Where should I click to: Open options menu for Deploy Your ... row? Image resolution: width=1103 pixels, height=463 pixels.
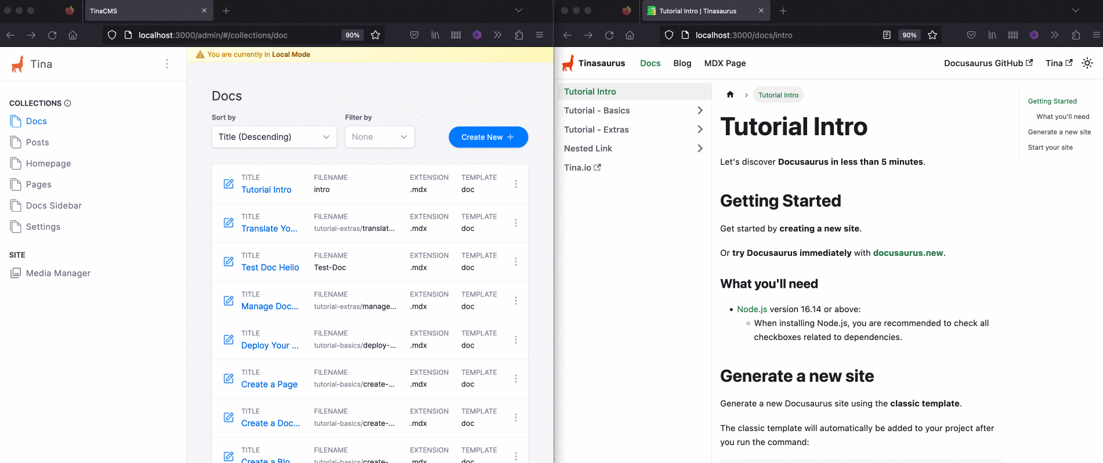click(x=515, y=339)
